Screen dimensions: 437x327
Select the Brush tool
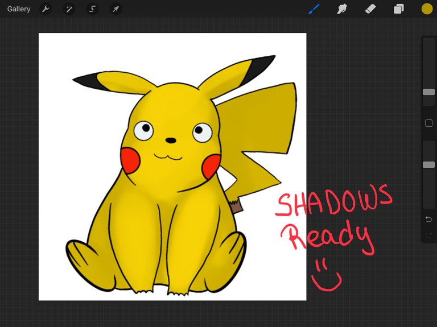(314, 9)
